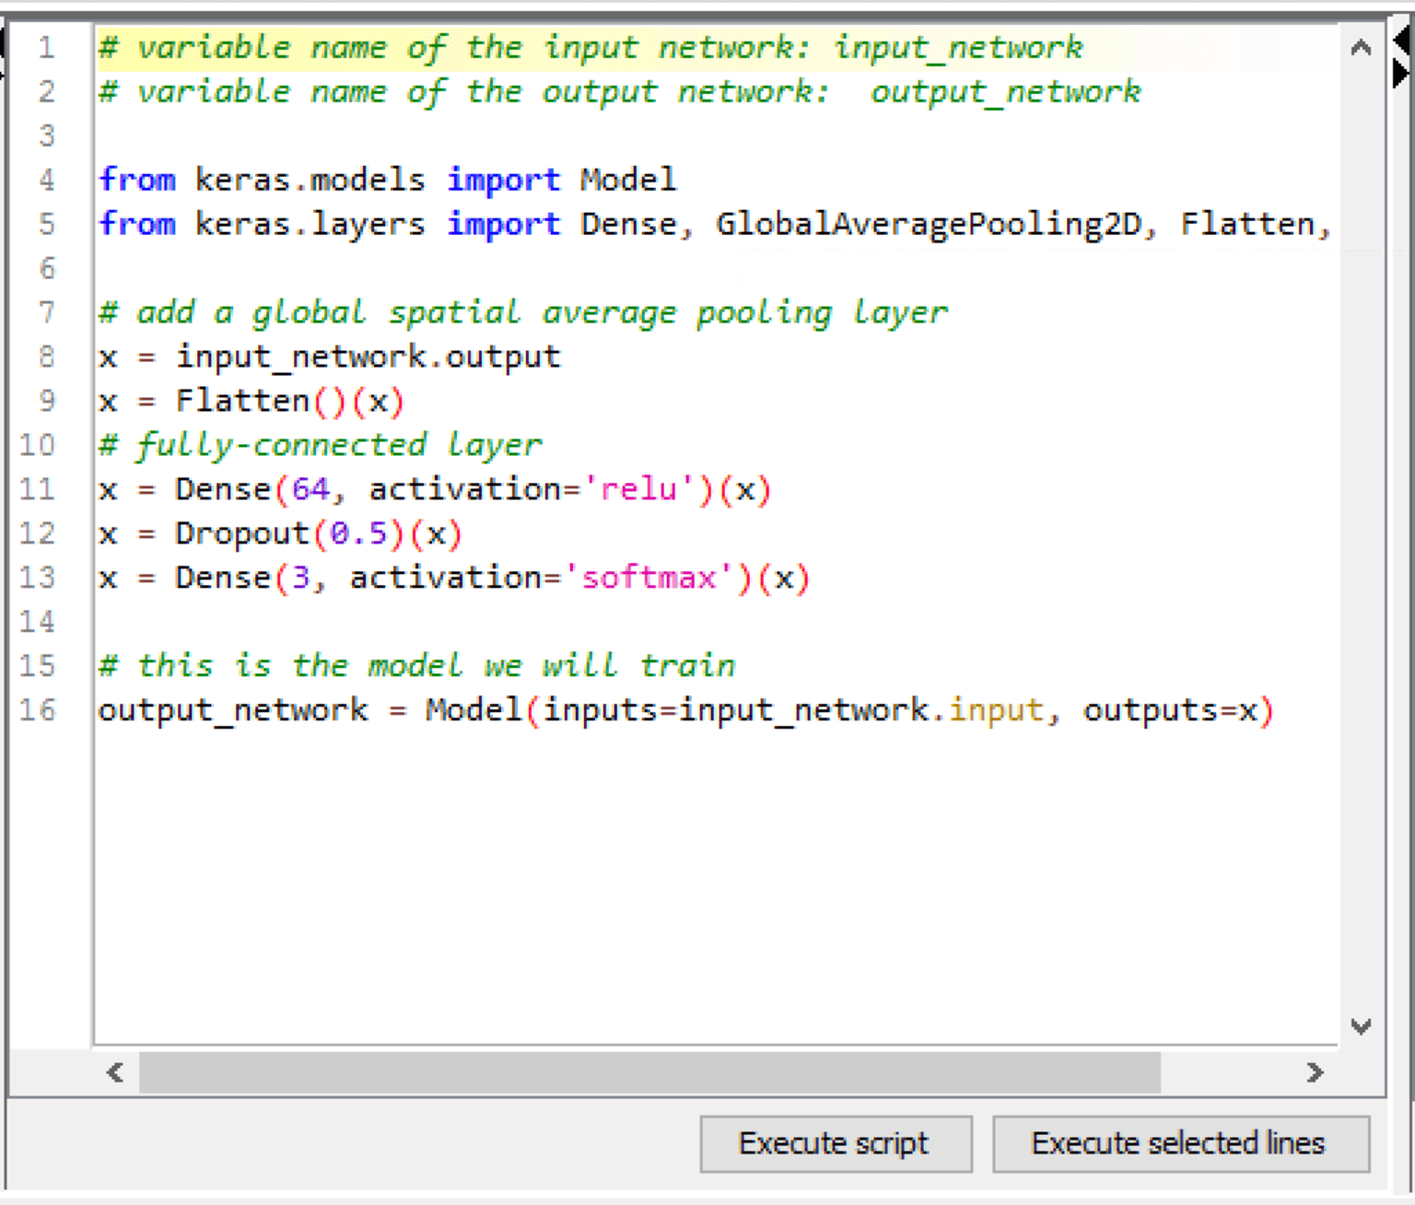Image resolution: width=1415 pixels, height=1205 pixels.
Task: Click the comment mentioning output_network on line 2
Action: [620, 92]
